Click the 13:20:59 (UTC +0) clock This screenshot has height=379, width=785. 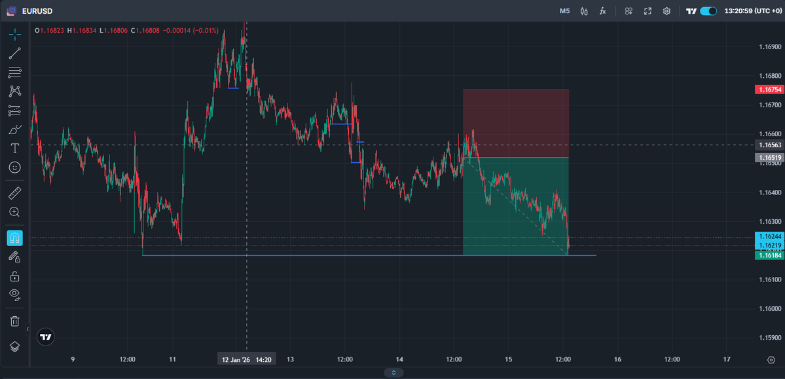pos(752,11)
